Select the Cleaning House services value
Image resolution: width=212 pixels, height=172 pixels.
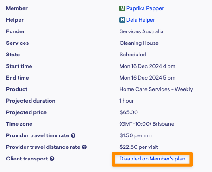[x=139, y=43]
